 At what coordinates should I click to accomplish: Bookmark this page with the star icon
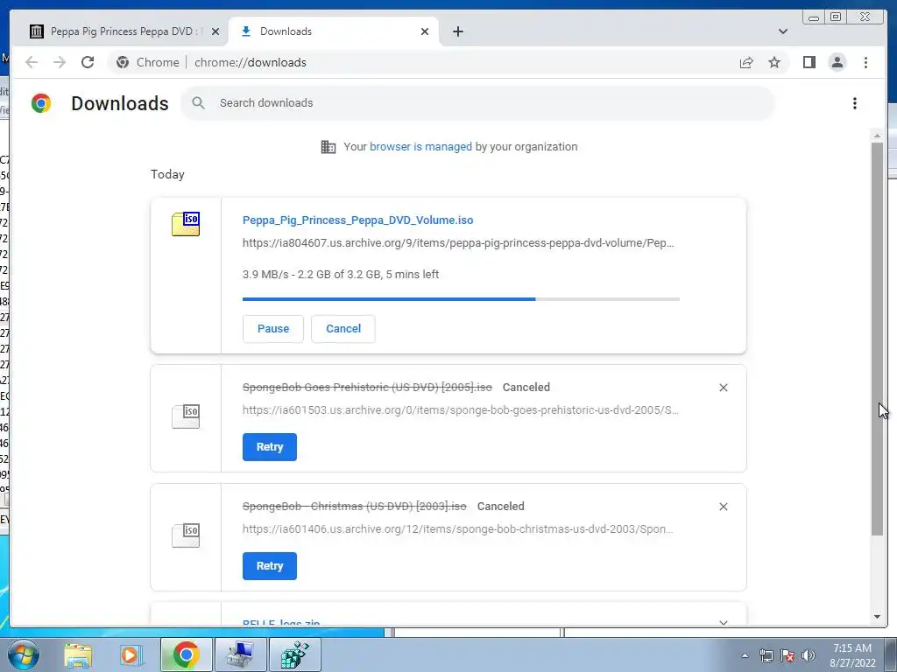pos(774,62)
